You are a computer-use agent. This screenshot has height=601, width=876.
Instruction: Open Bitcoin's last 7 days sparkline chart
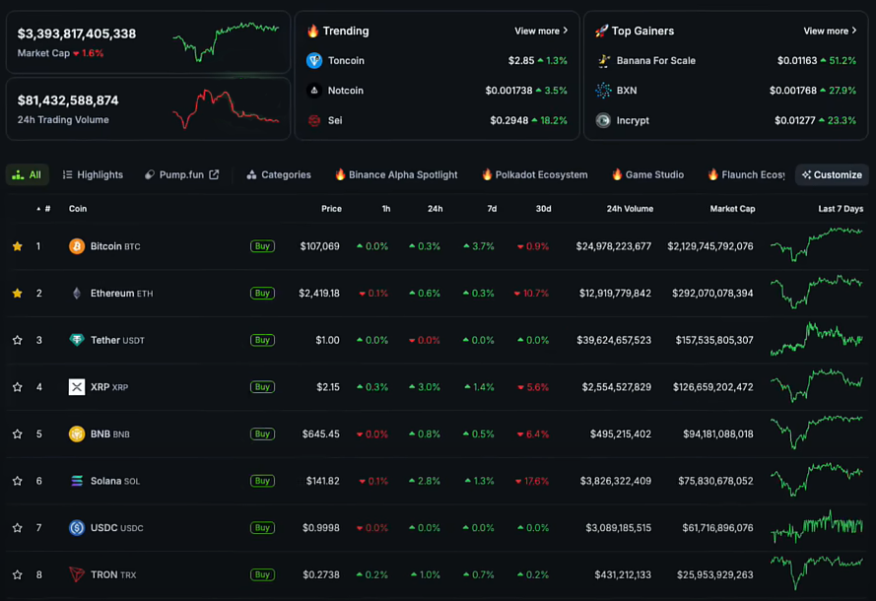pyautogui.click(x=816, y=244)
